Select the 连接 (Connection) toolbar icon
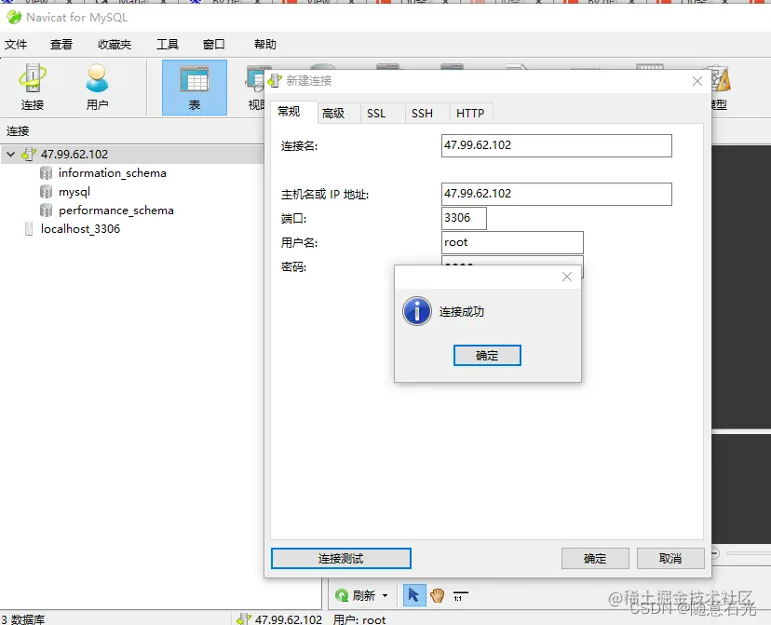Viewport: 771px width, 625px height. (32, 87)
